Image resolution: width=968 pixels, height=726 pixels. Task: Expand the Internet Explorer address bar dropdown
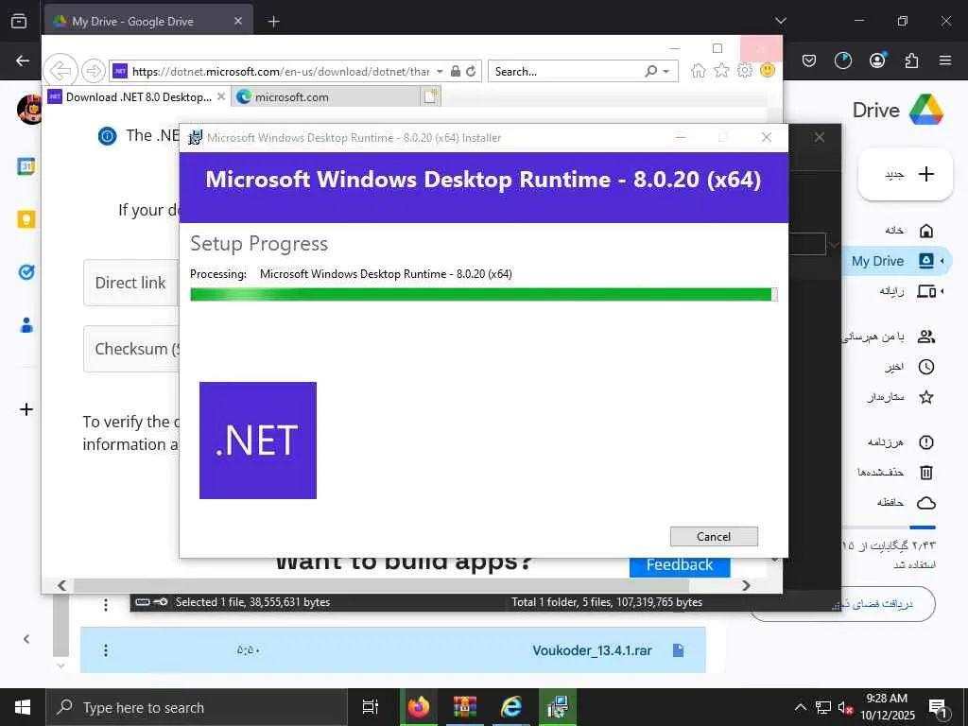point(440,72)
